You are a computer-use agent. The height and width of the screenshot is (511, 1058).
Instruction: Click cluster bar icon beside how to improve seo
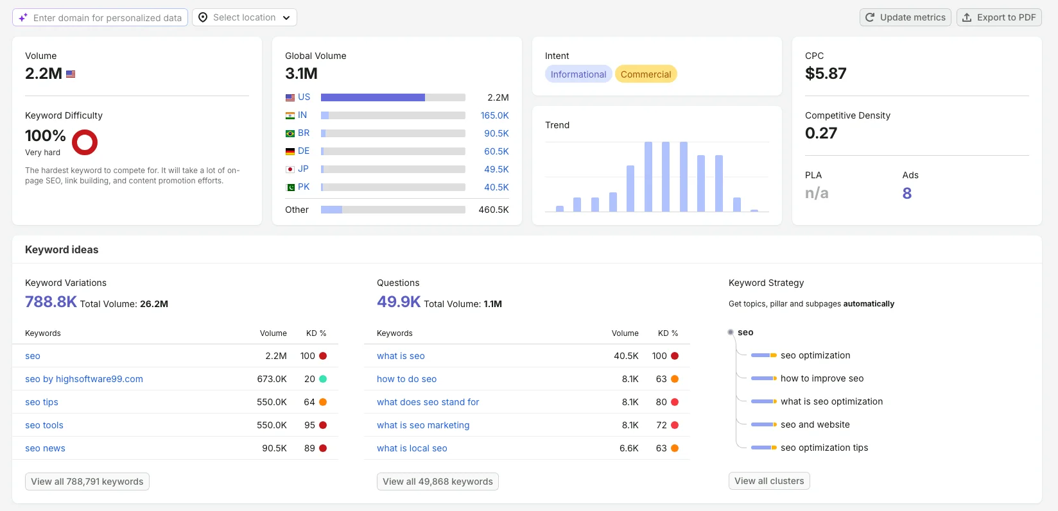(x=764, y=378)
